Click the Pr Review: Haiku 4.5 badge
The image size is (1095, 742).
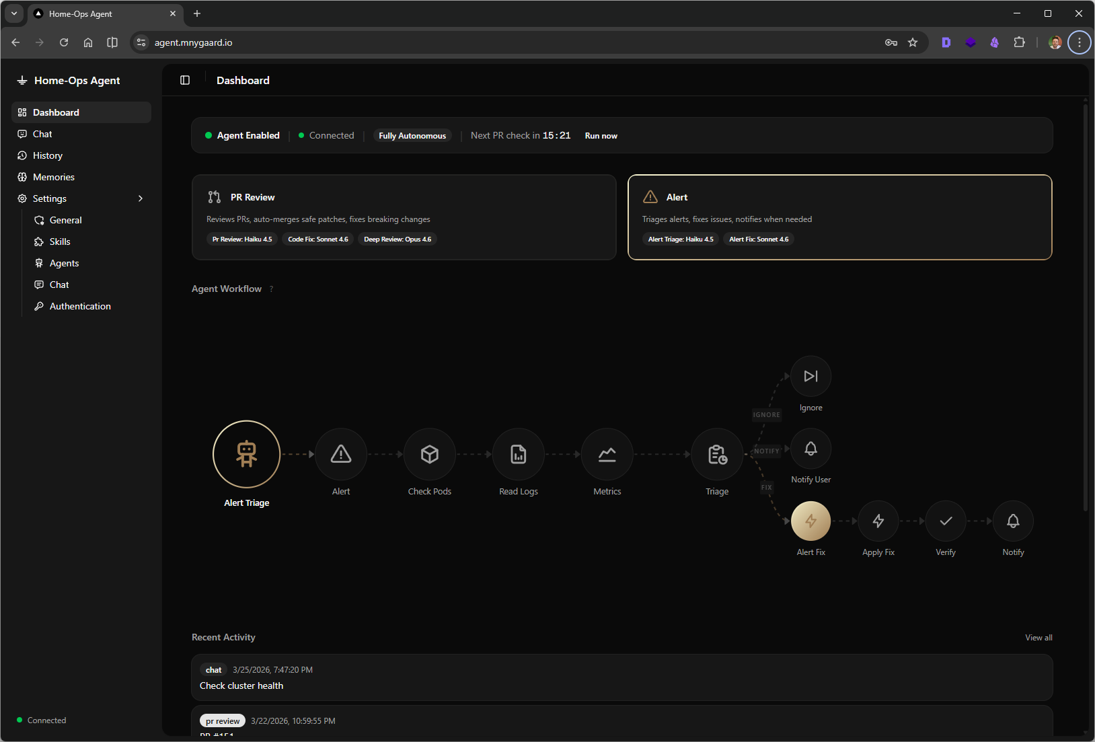(x=242, y=239)
